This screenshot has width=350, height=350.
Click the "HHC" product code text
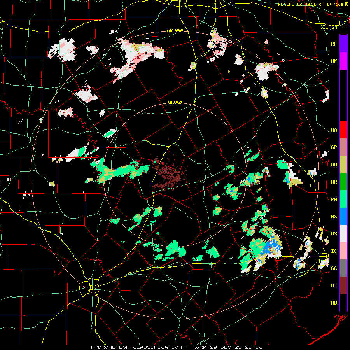pyautogui.click(x=341, y=23)
